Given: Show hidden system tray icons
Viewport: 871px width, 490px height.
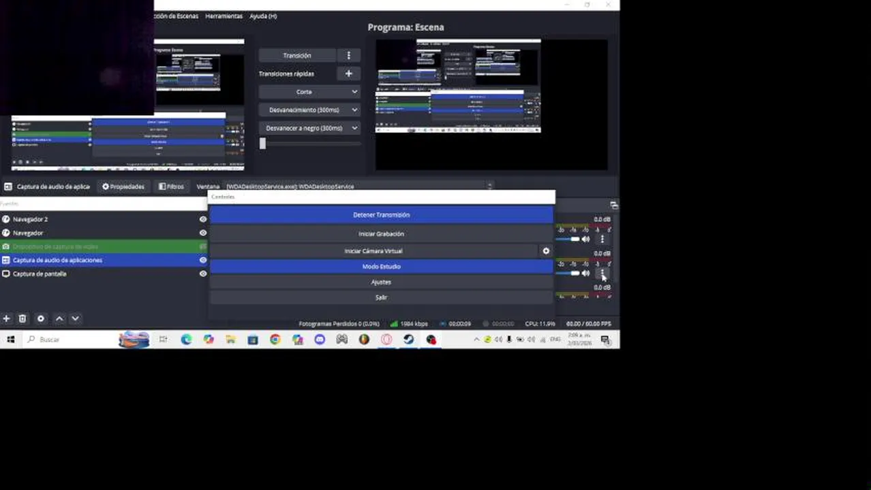Looking at the screenshot, I should (x=477, y=339).
